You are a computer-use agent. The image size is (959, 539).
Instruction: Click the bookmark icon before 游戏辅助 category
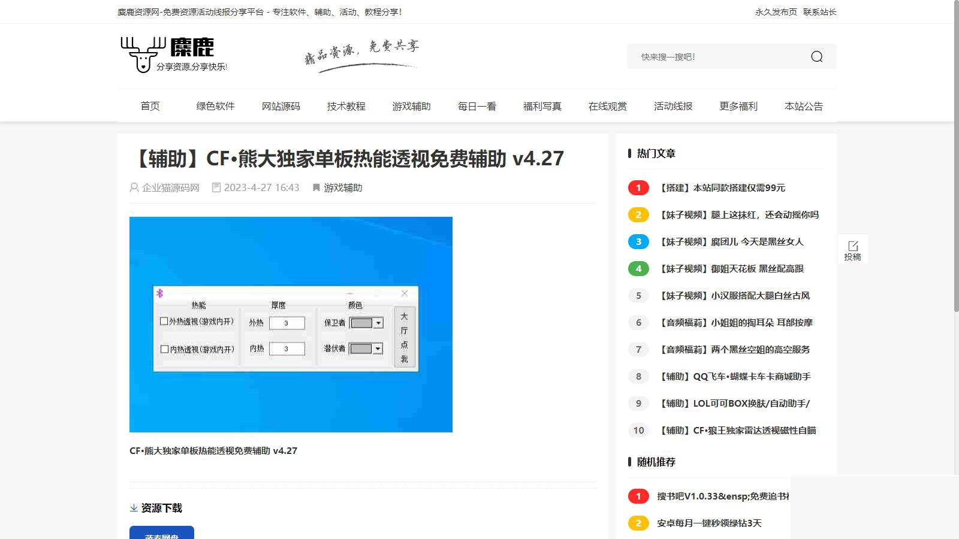316,187
